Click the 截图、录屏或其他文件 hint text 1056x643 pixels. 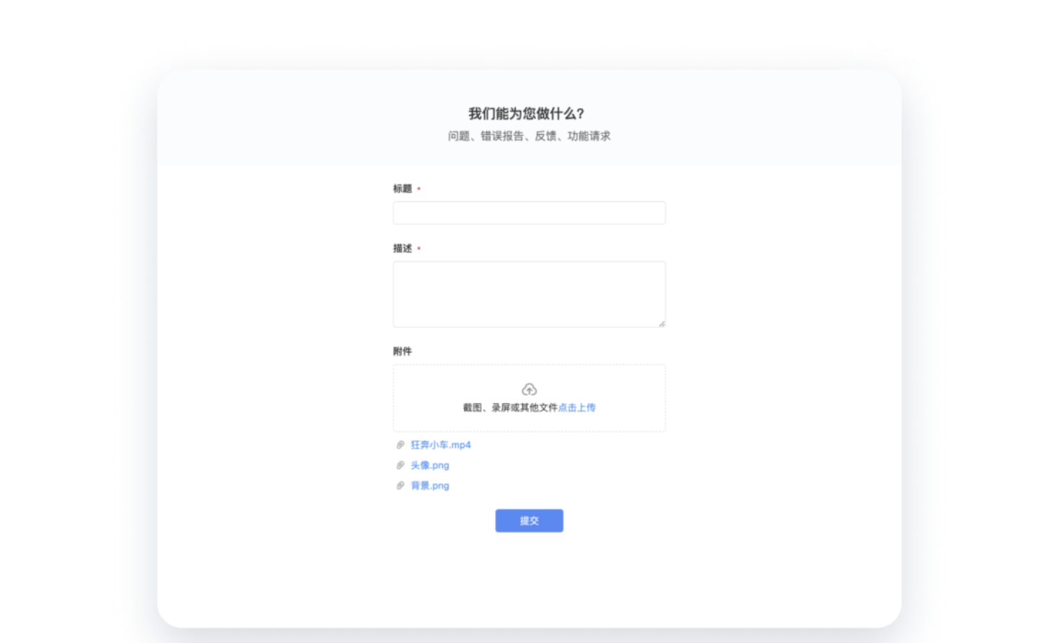pos(510,407)
